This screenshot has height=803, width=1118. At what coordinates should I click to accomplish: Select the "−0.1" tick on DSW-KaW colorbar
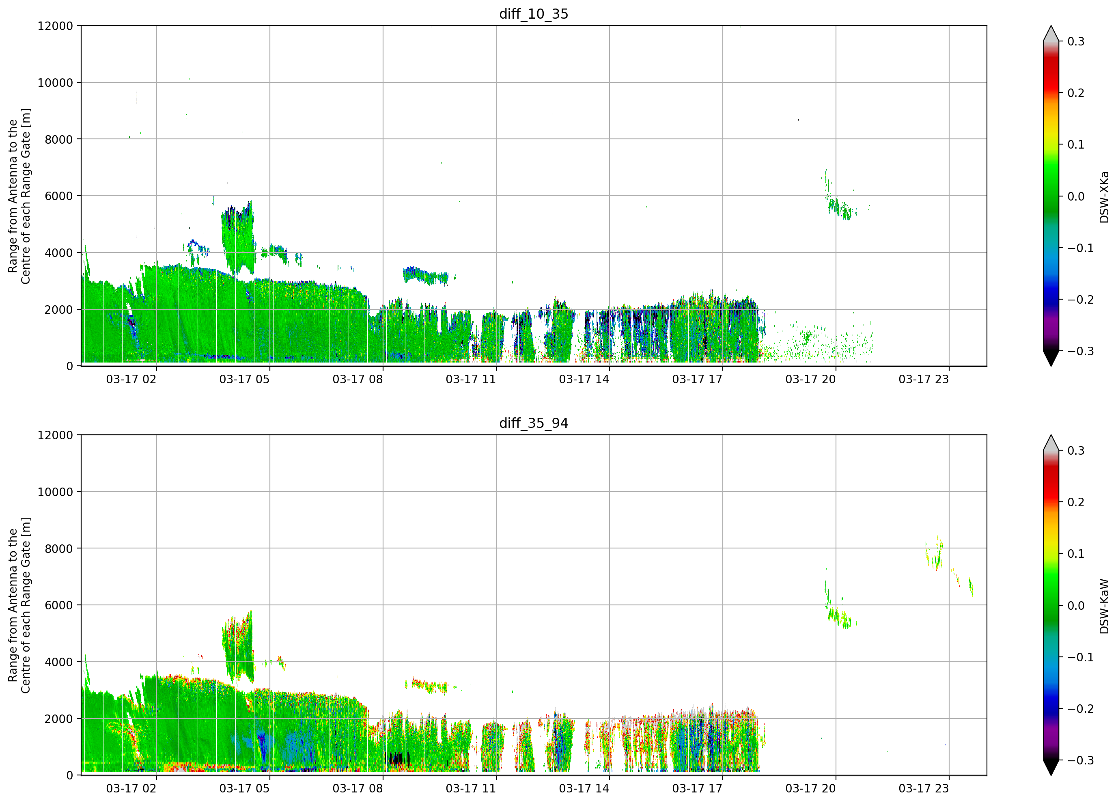tap(1081, 657)
